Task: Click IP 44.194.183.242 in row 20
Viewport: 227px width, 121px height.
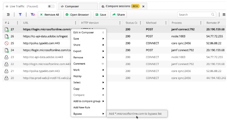Action: tap(216, 78)
